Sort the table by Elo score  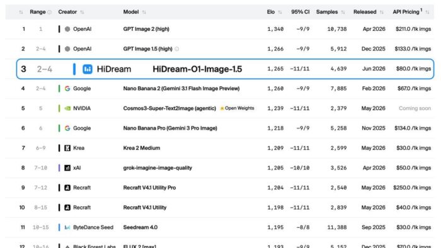click(x=280, y=12)
